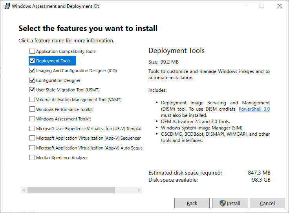Click the 847.3 MB estimated disk space value

(x=259, y=173)
